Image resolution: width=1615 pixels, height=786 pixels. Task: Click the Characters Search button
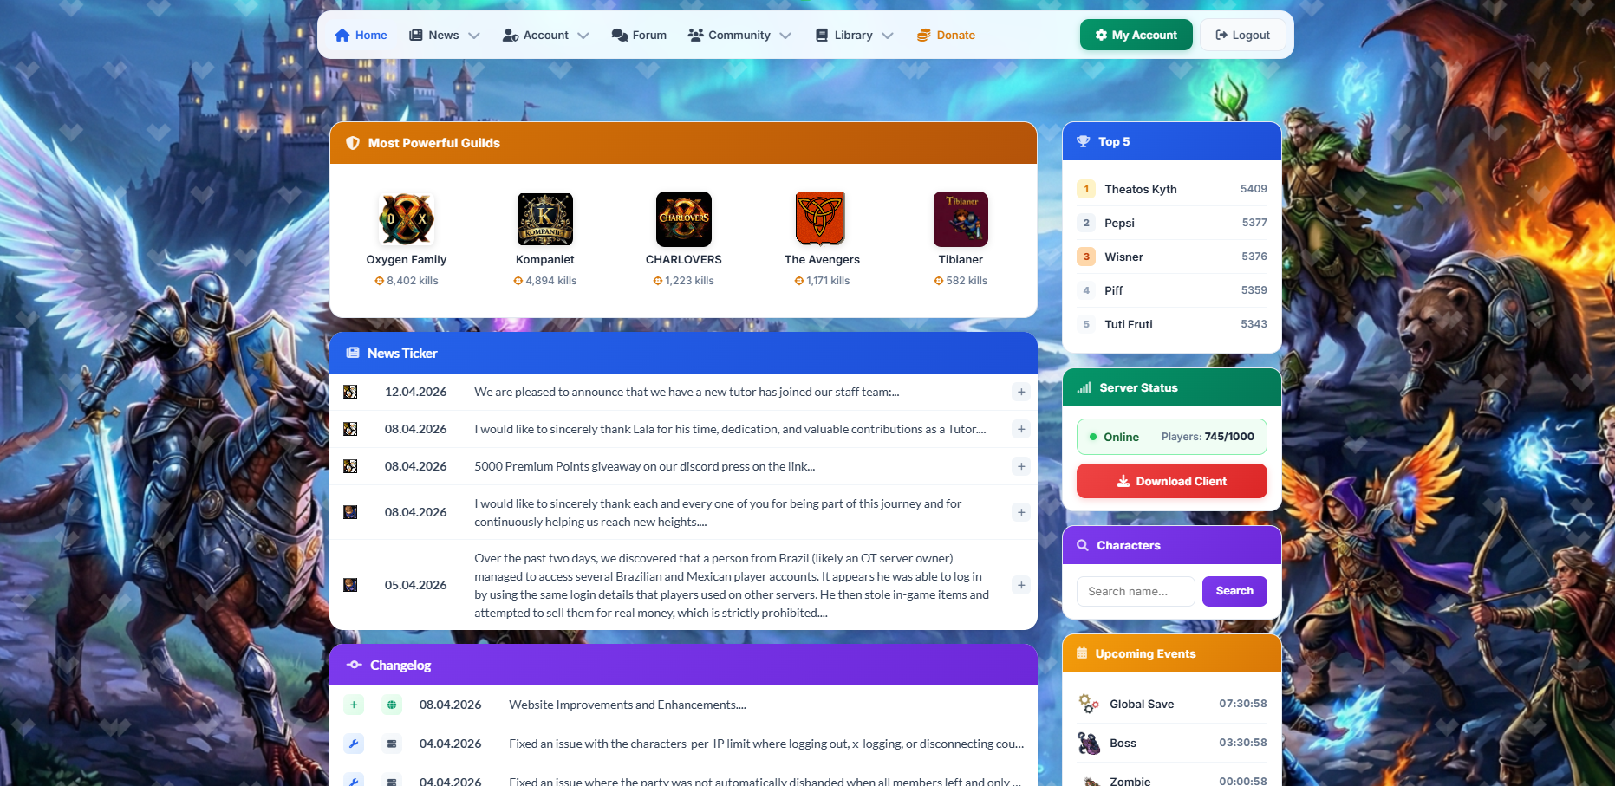[x=1234, y=591]
